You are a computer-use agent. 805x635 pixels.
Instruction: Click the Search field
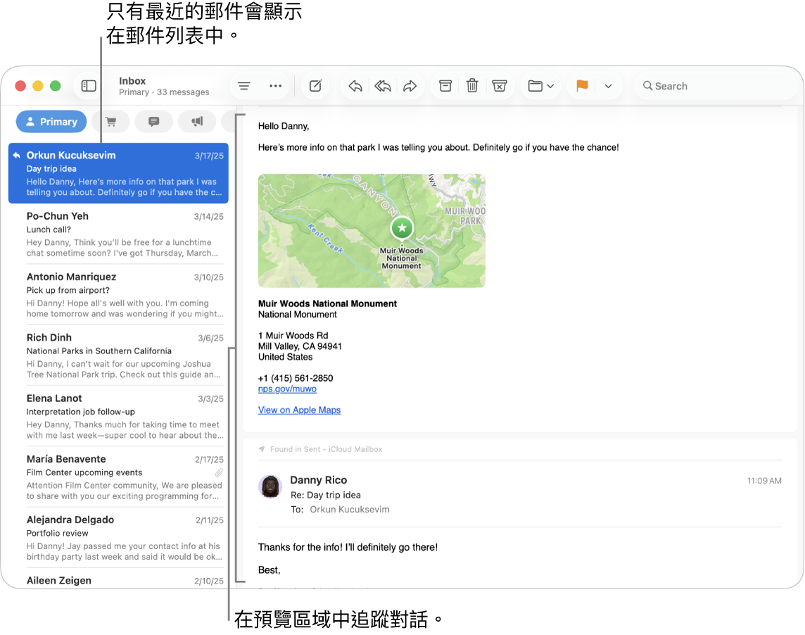coord(711,86)
